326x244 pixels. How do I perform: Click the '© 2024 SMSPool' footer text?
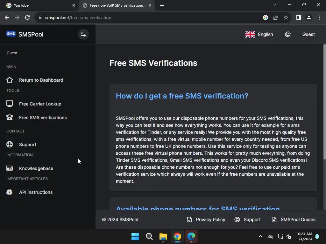(x=120, y=220)
